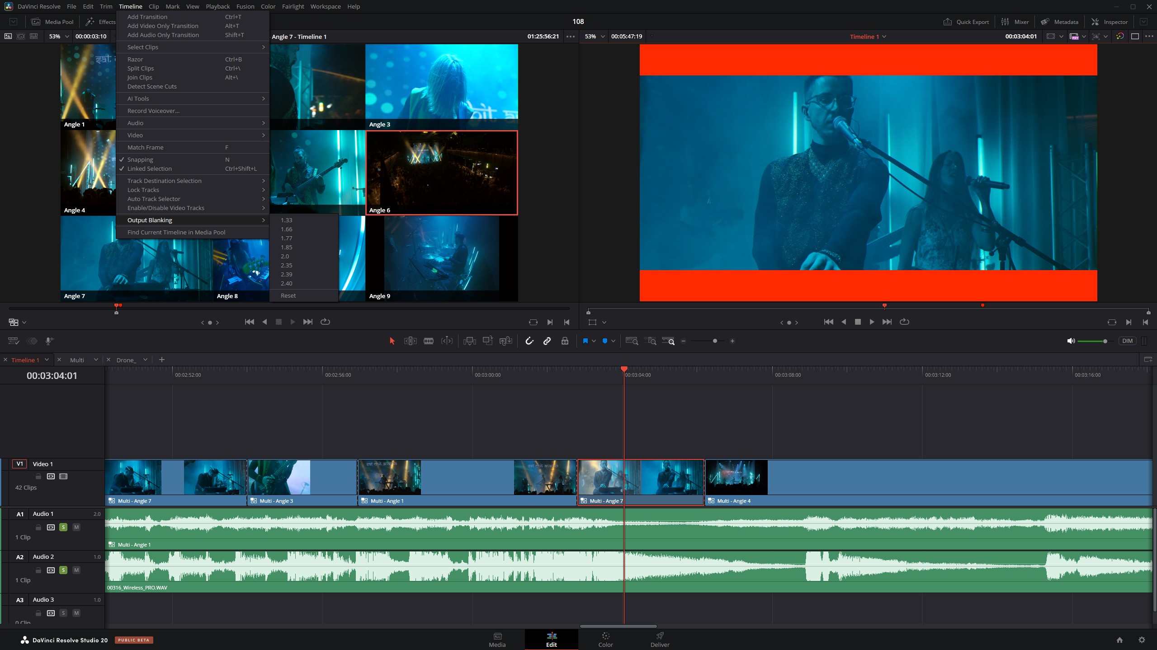Toggle Solo on Audio 2 track
This screenshot has height=650, width=1157.
coord(63,570)
